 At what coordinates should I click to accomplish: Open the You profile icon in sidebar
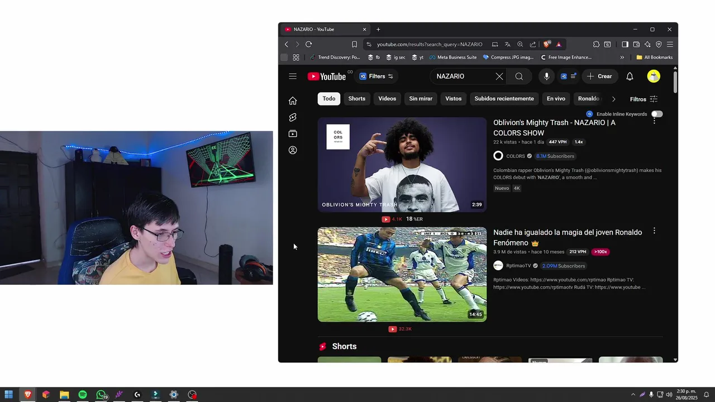[x=293, y=150]
